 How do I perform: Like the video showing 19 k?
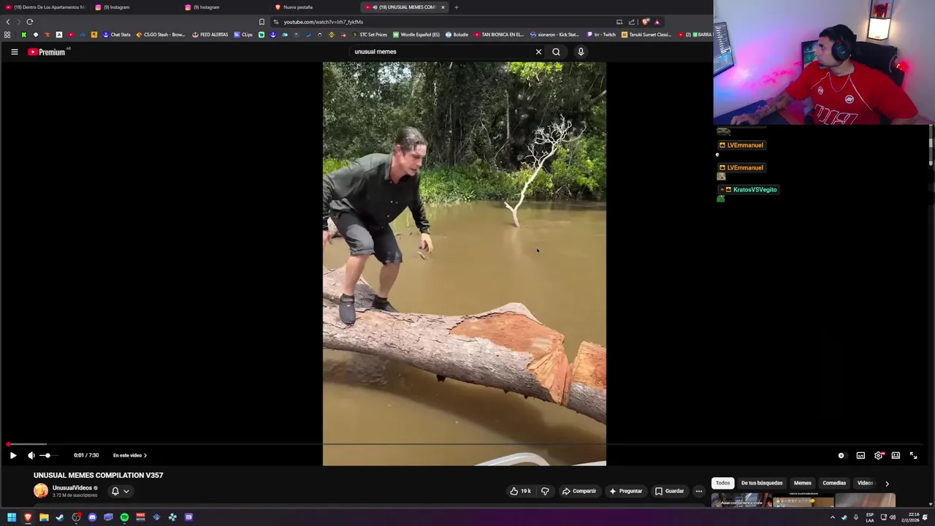[x=520, y=491]
